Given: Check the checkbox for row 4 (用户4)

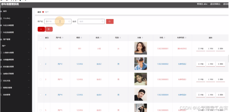Looking at the screenshot, I should pos(41,95).
